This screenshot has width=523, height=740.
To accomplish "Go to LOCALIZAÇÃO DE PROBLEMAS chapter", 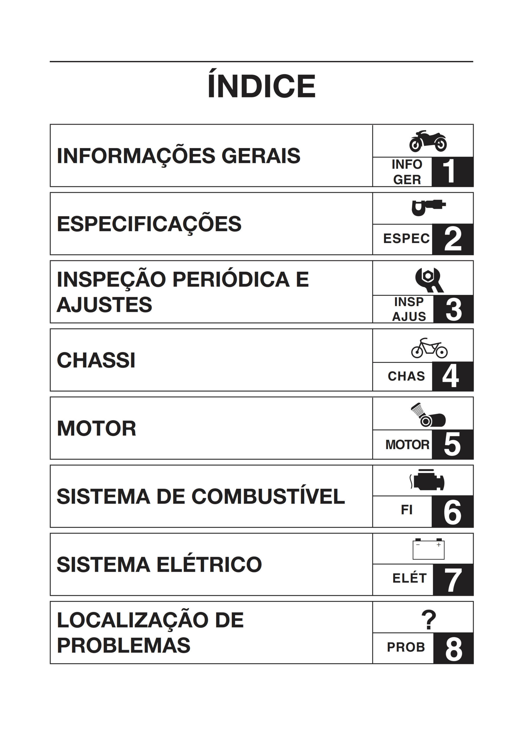I will tap(150, 633).
